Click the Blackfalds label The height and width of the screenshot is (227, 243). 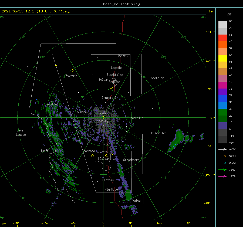coord(115,75)
